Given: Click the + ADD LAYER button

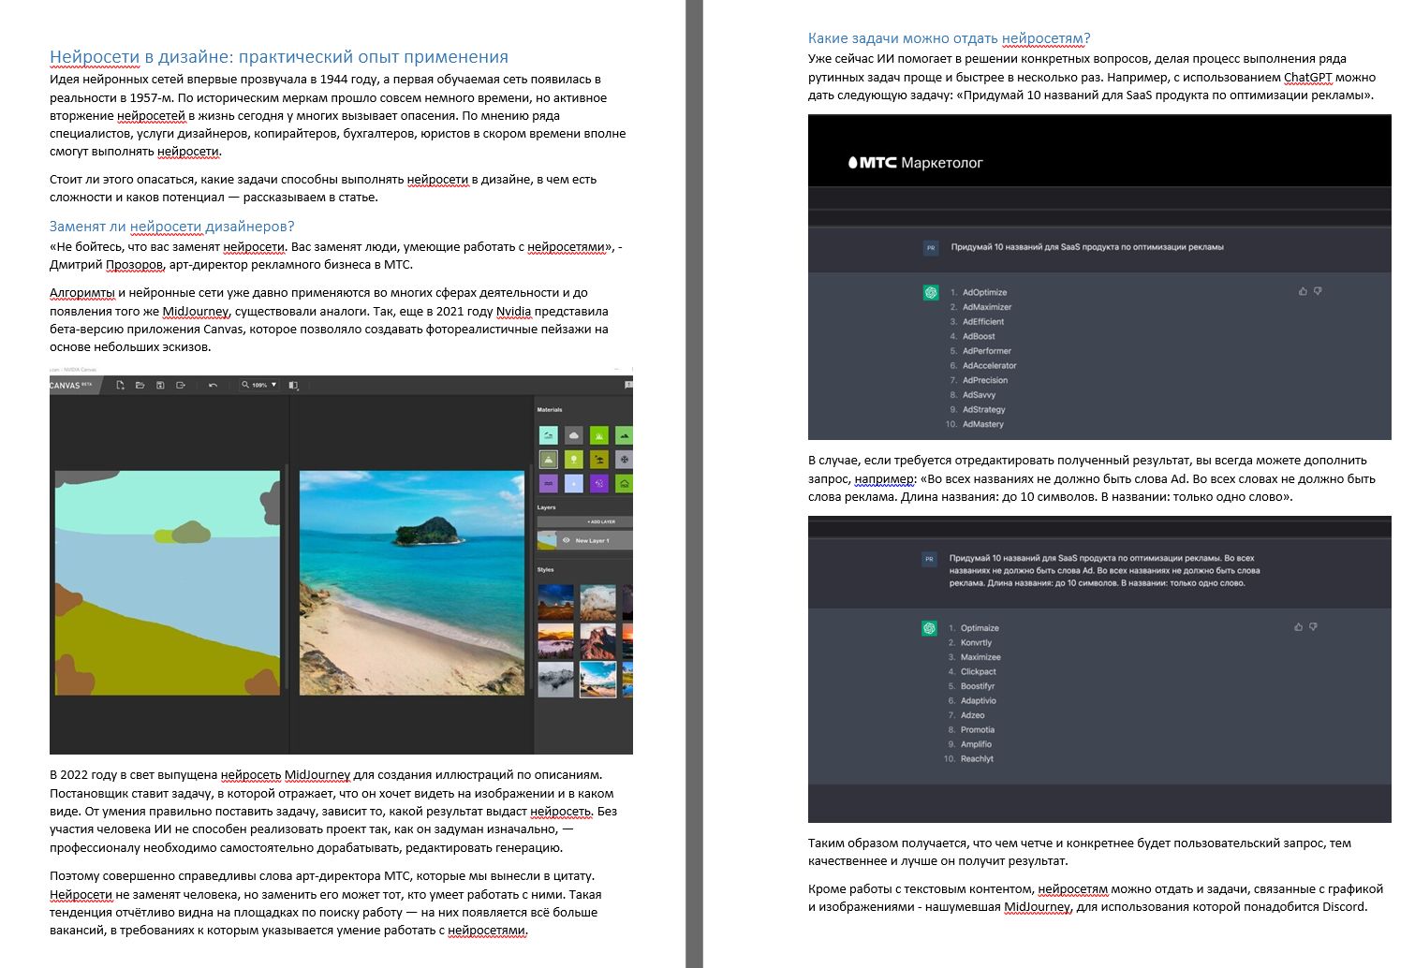Looking at the screenshot, I should (585, 521).
